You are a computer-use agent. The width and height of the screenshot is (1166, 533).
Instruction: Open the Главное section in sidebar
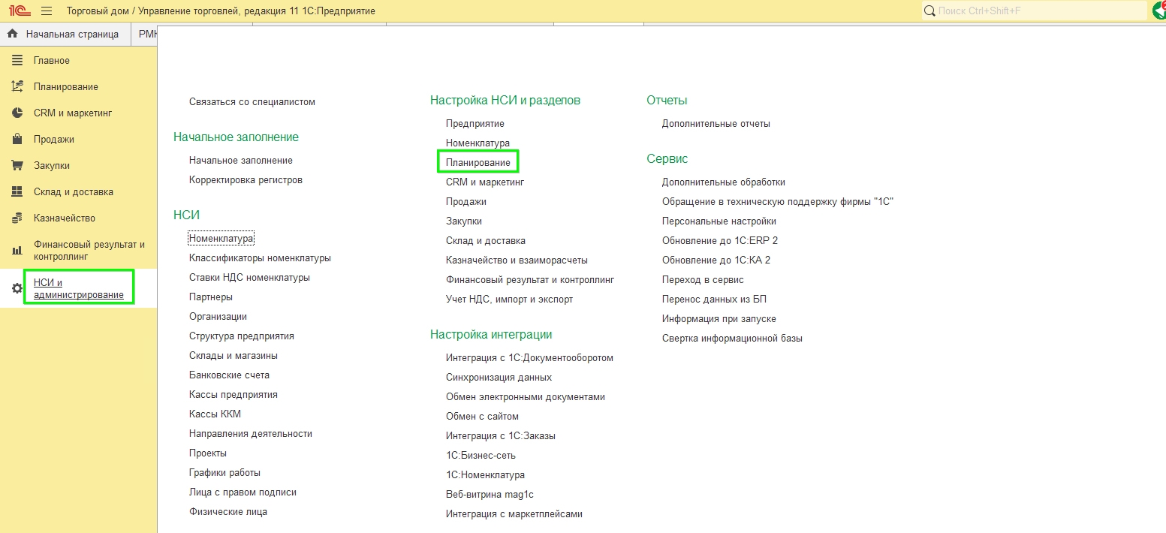[x=52, y=60]
